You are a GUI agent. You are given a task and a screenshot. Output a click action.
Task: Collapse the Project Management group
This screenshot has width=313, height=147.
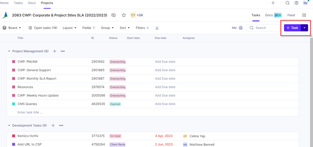[x=9, y=51]
